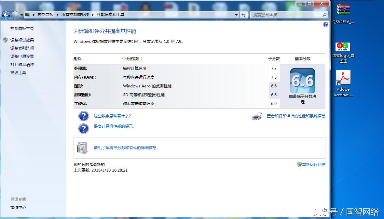Maximize the control panel window
Screen dimensions: 384x219
pos(309,4)
